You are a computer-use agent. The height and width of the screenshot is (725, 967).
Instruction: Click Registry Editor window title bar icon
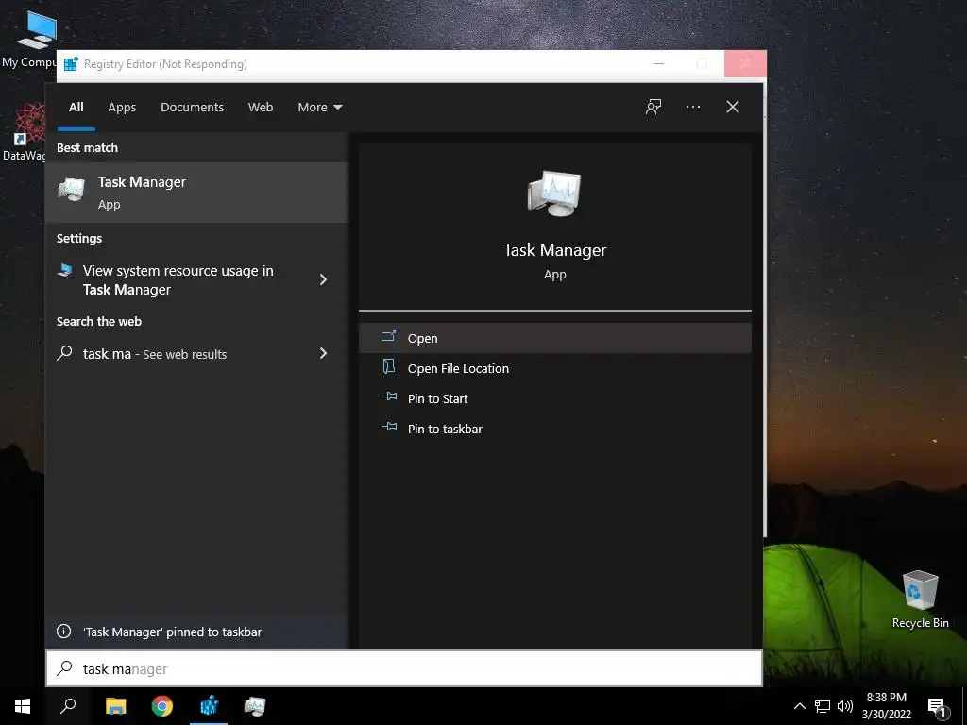tap(71, 64)
